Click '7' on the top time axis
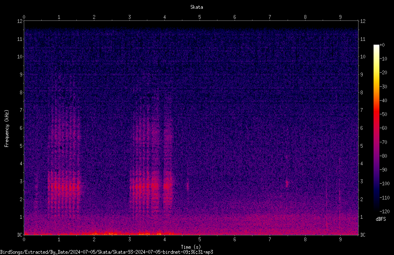The height and width of the screenshot is (255, 394). (270, 17)
